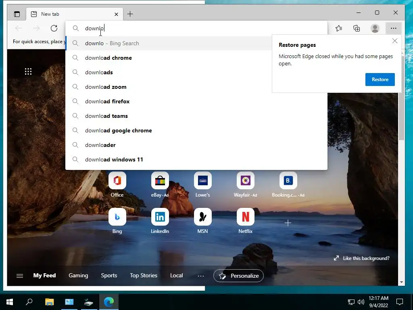Screen dimensions: 413x310
Task: Open the clock showing 12:17 AM
Action: 378,302
